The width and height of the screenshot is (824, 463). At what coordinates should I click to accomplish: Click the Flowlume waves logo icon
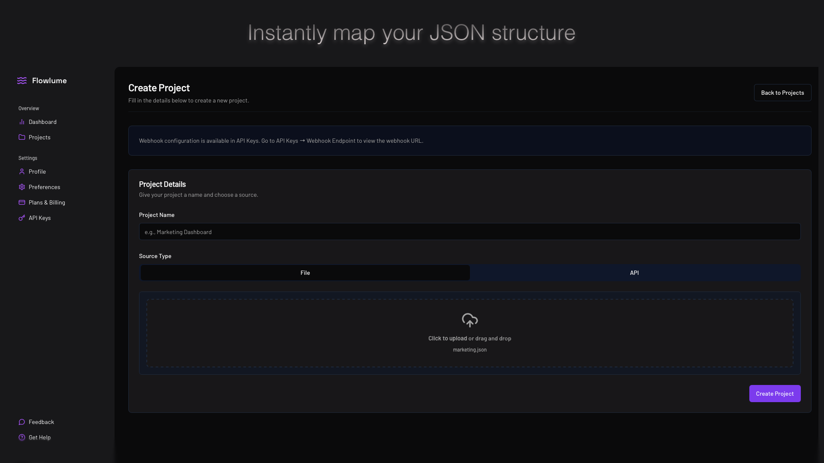tap(22, 81)
